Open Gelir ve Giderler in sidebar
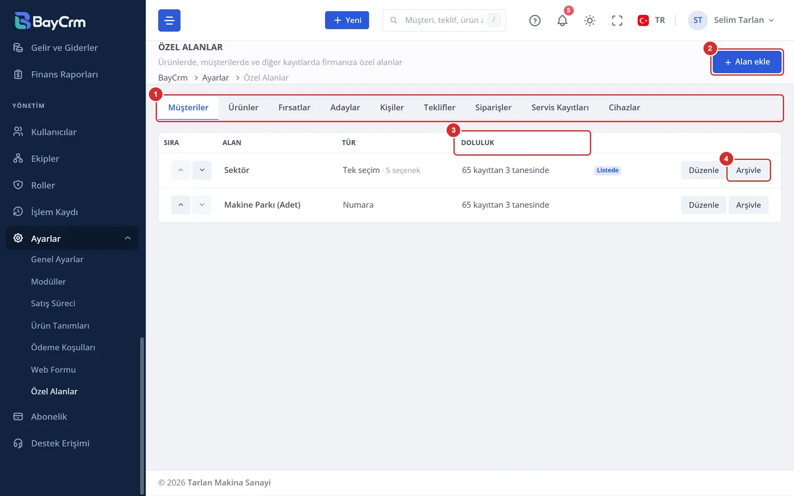 click(x=73, y=48)
